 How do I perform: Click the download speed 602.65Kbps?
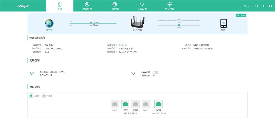click(x=94, y=25)
